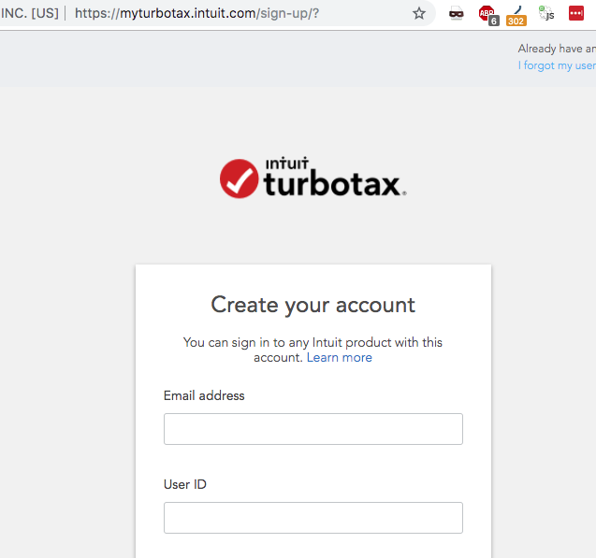This screenshot has width=596, height=558.
Task: Click the Intuit TurboTax wordmark
Action: 335,178
